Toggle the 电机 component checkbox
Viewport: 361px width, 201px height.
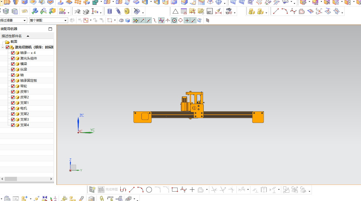click(x=13, y=108)
